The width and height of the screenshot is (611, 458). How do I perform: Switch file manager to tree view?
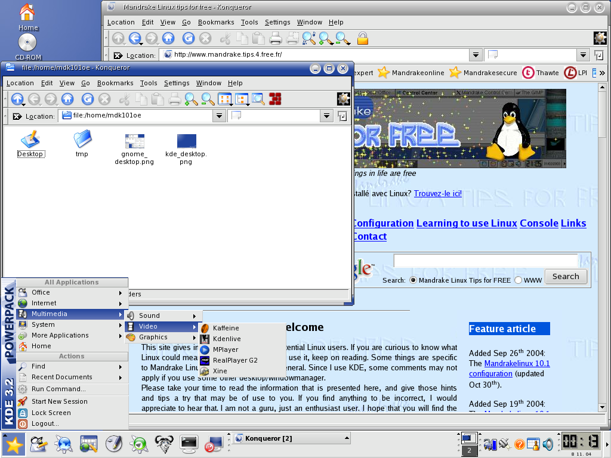tap(242, 100)
